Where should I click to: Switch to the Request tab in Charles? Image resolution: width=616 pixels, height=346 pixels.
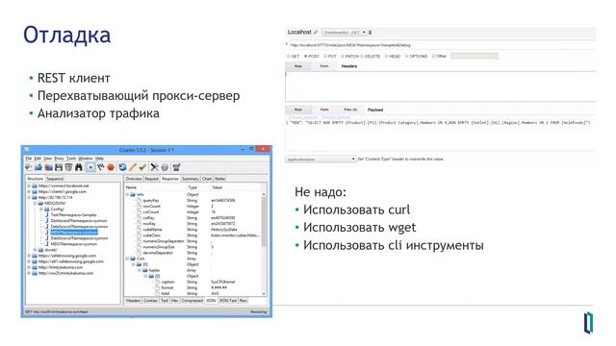(x=152, y=179)
